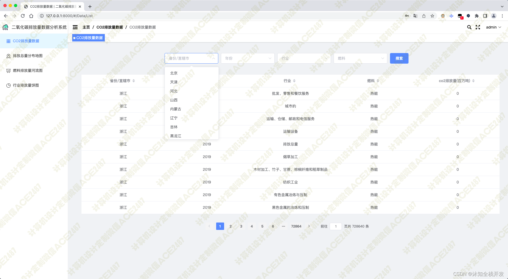Open the admin user dropdown
508x279 pixels.
tap(493, 27)
